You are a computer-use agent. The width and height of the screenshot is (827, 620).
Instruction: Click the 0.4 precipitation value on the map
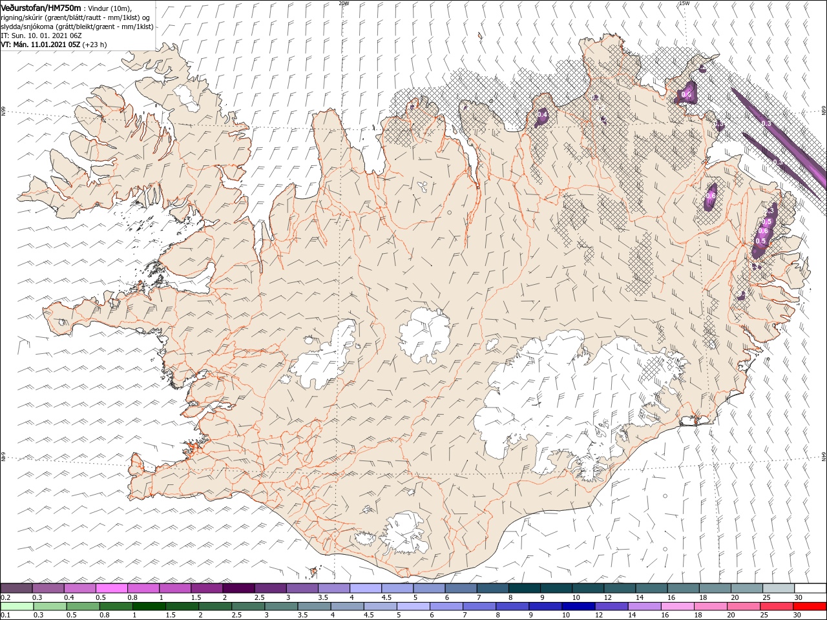pyautogui.click(x=542, y=115)
